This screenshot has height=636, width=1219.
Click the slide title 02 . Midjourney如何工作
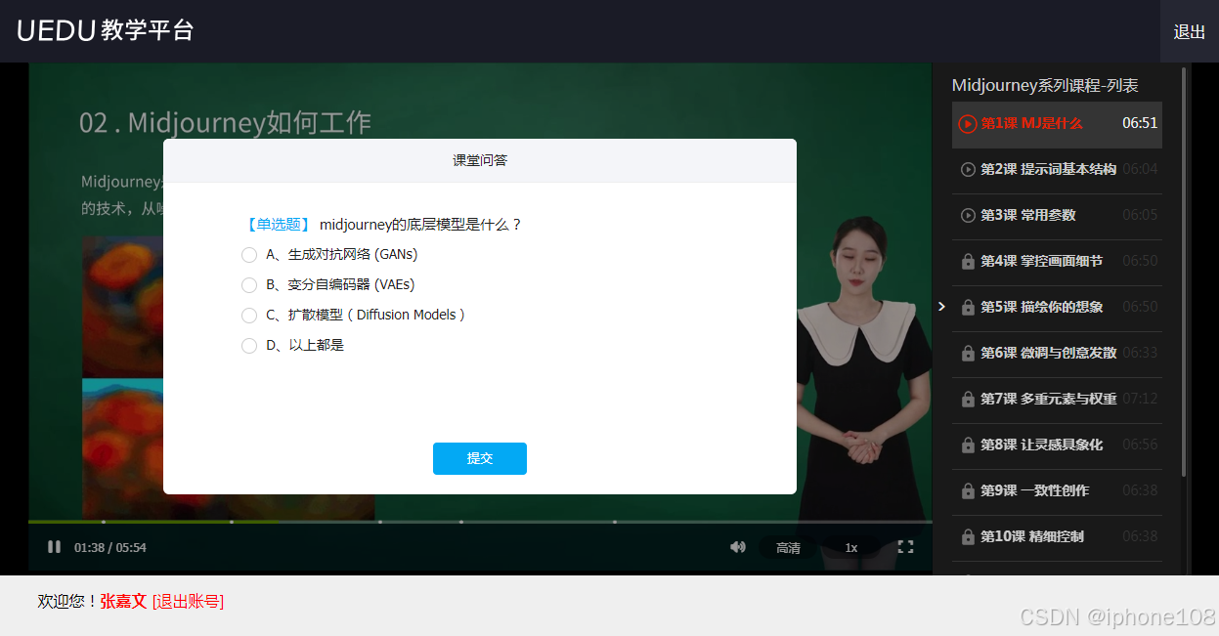click(x=225, y=123)
